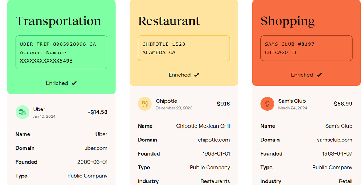Click the -$9.16 Chipotle amount
Screen dimensions: 363x185
(x=222, y=104)
